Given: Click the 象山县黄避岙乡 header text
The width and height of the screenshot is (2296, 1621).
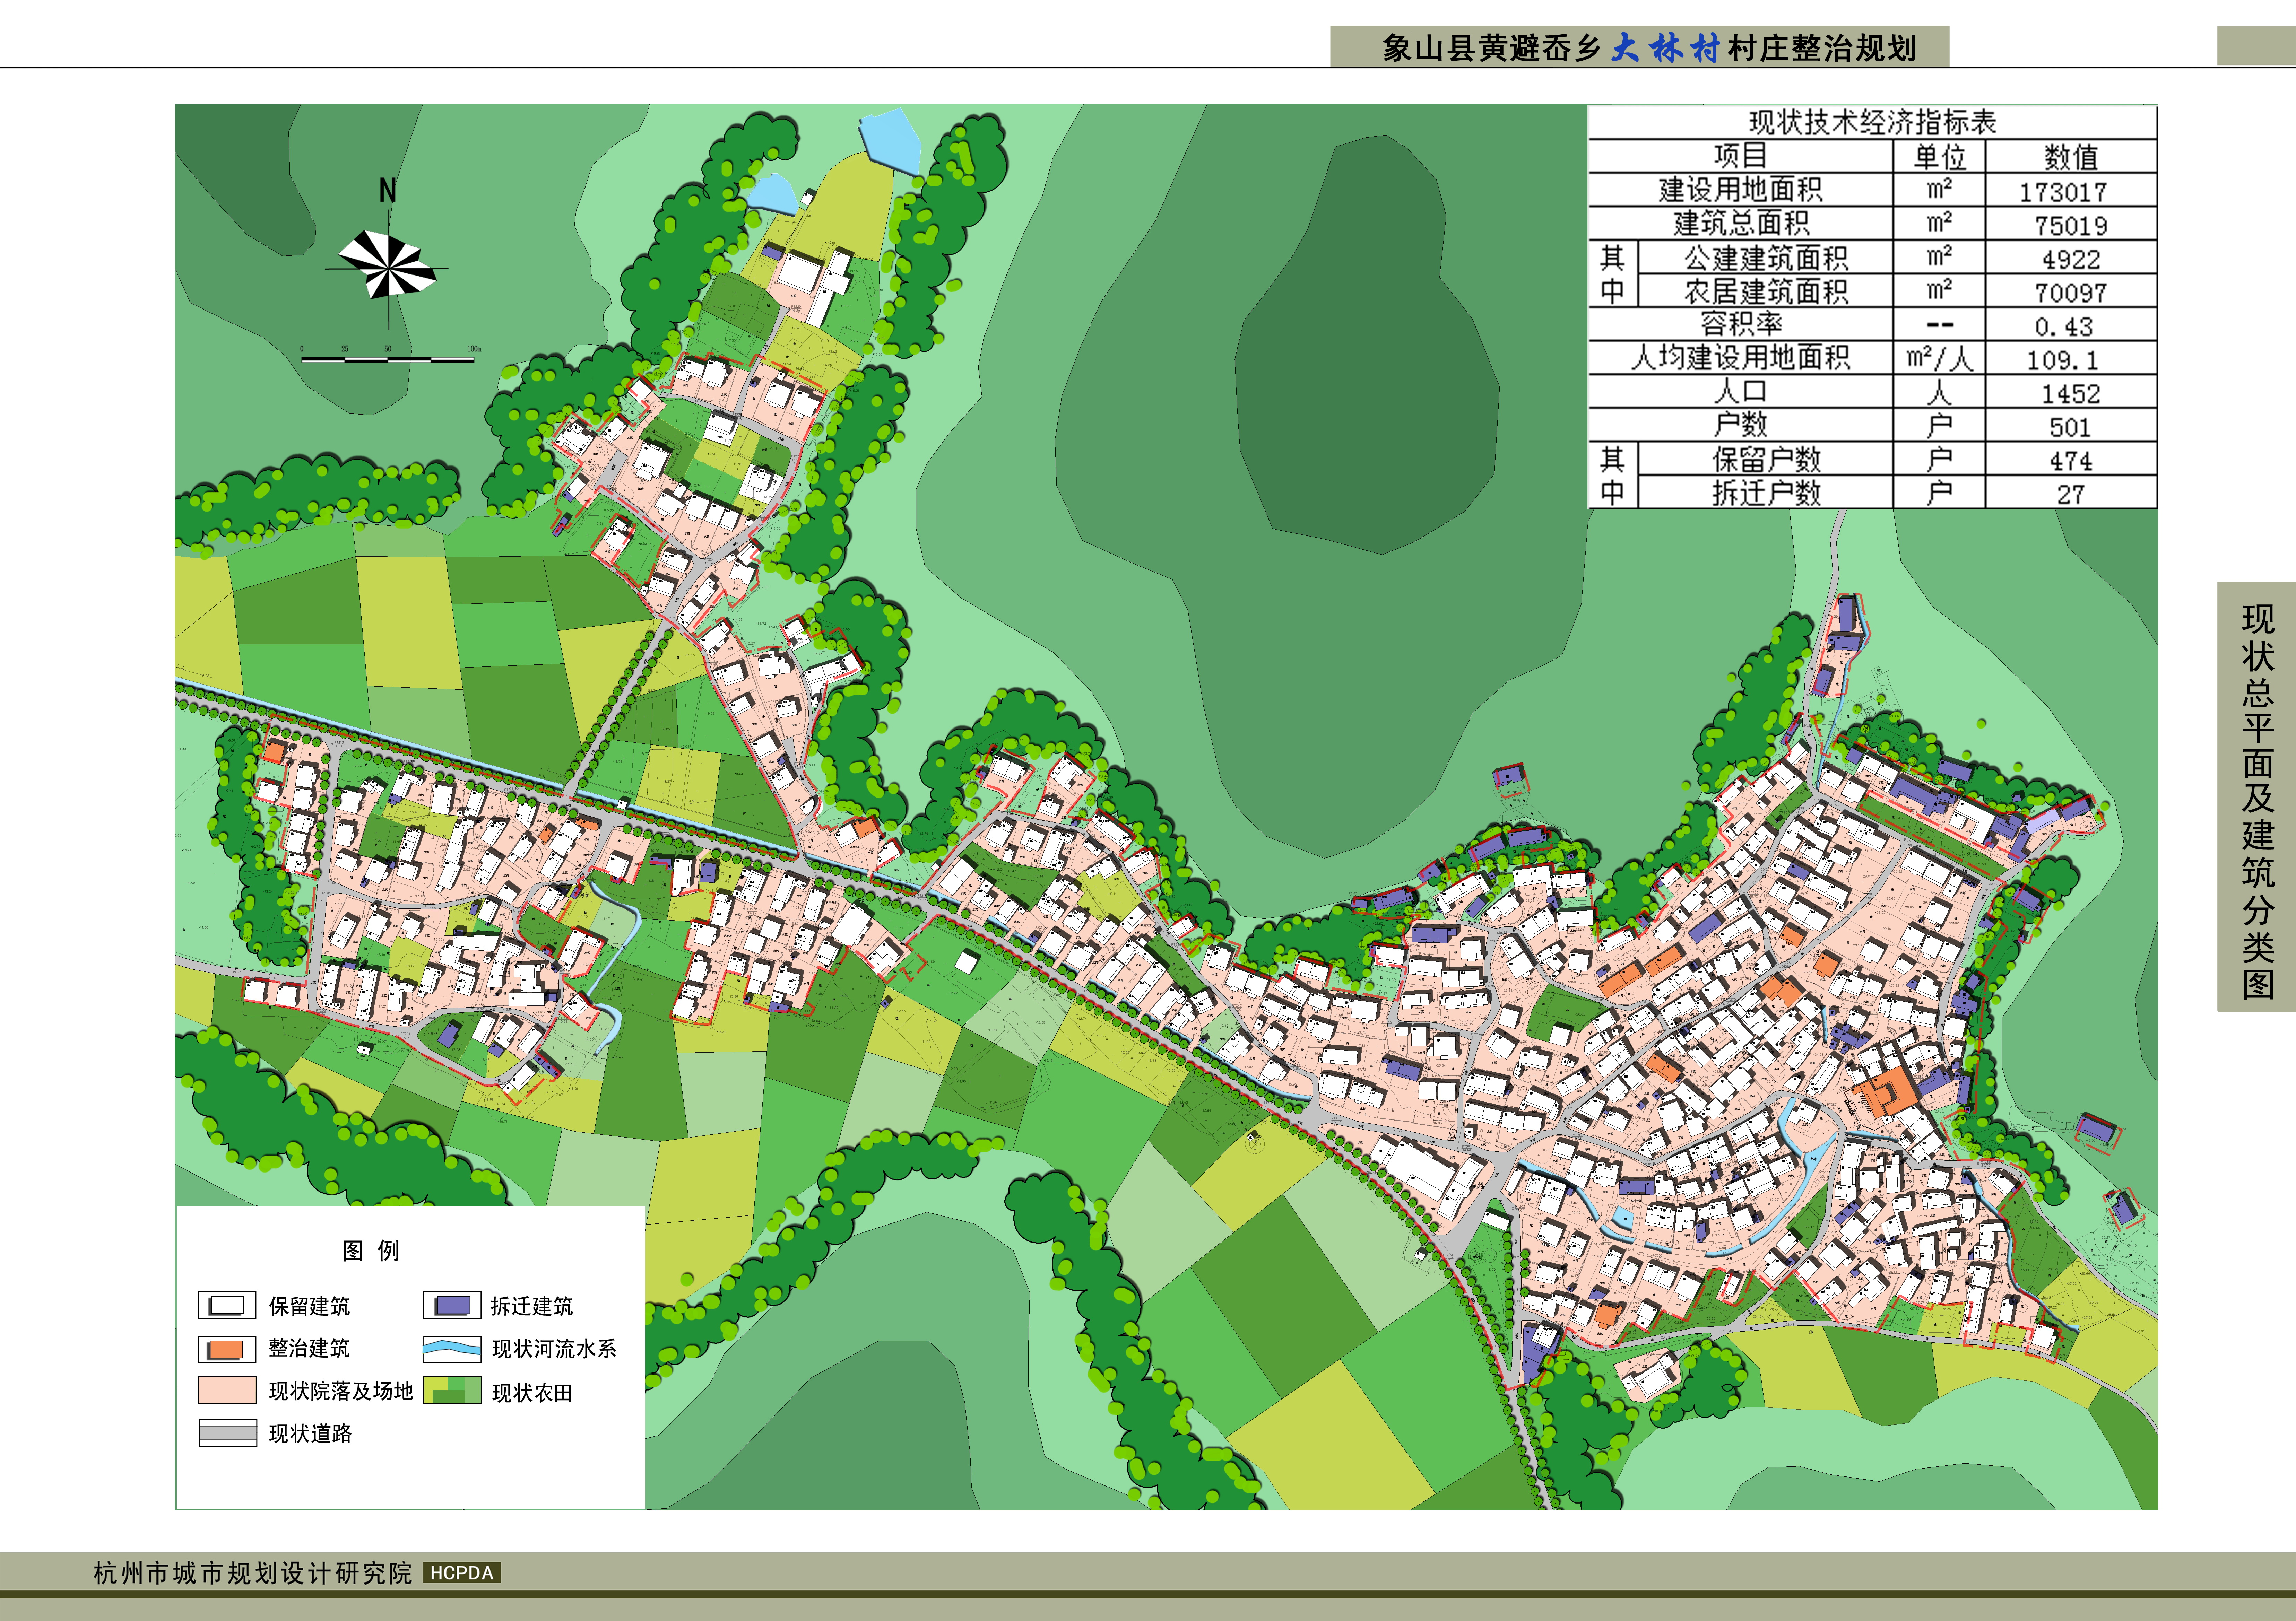Looking at the screenshot, I should (x=1492, y=48).
